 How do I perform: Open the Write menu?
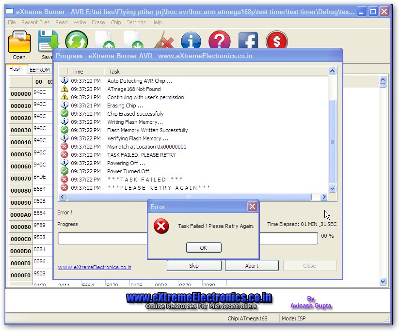pyautogui.click(x=80, y=22)
